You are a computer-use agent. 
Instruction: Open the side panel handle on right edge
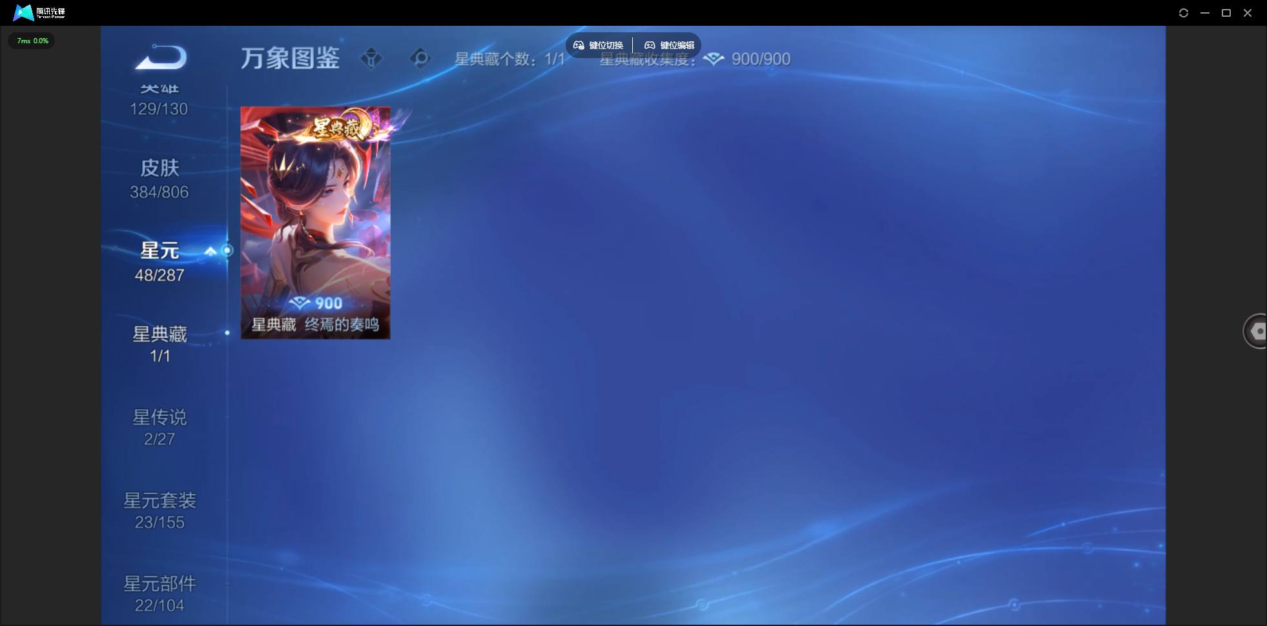[x=1255, y=331]
